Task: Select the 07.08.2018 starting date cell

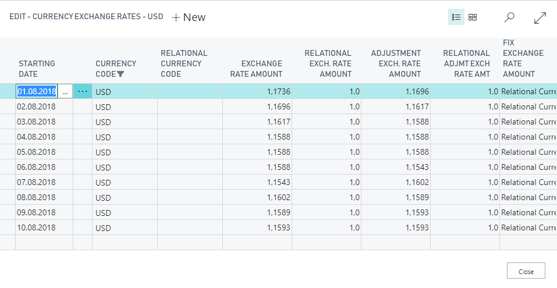Action: [44, 182]
